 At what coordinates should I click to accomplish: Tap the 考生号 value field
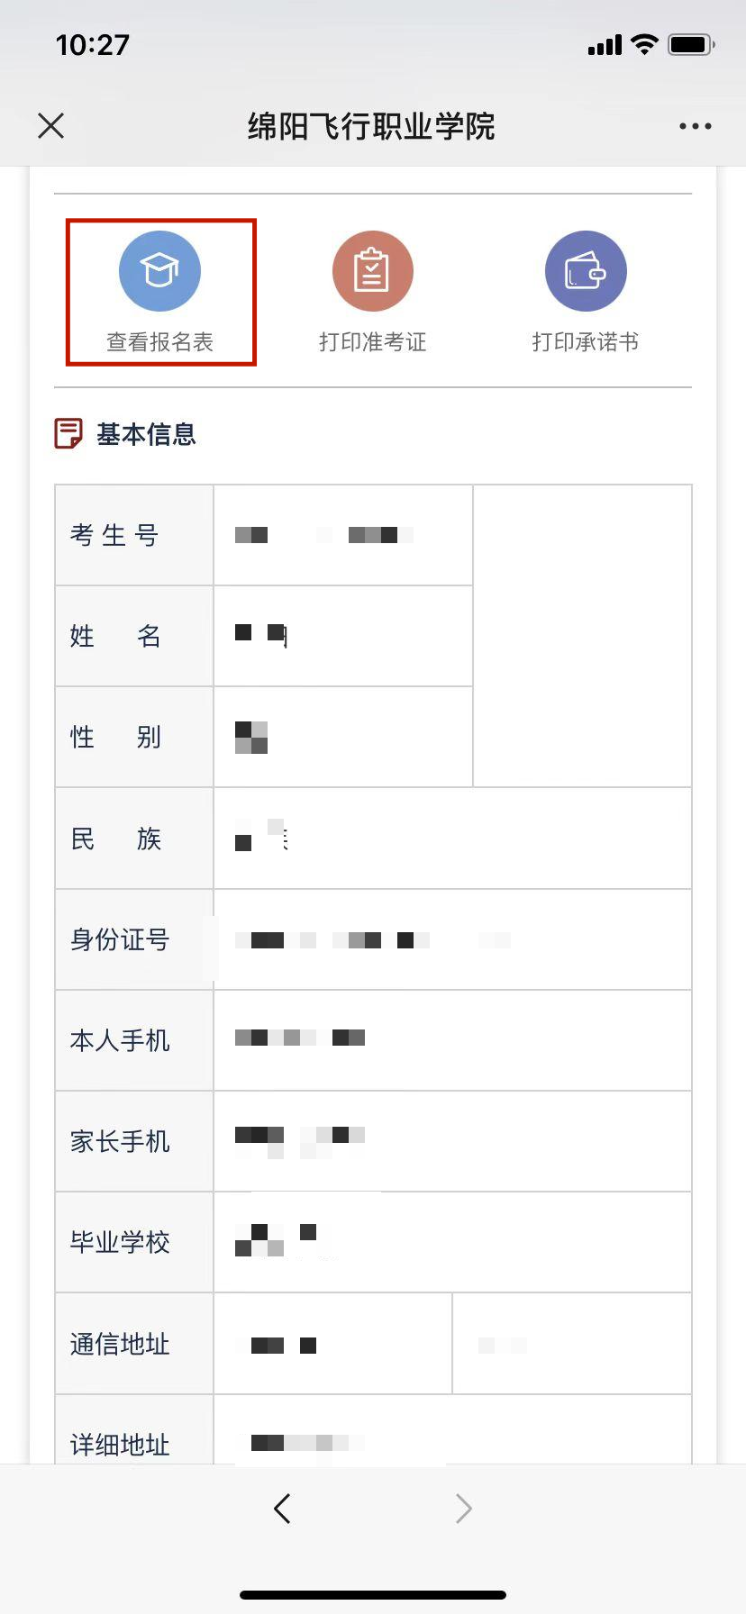(342, 535)
